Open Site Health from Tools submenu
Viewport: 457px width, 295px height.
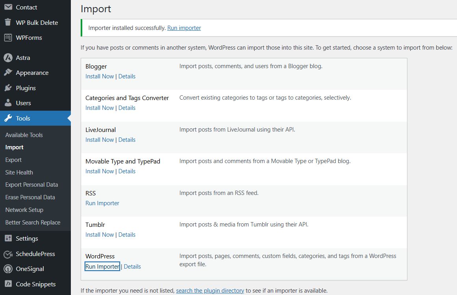(19, 172)
